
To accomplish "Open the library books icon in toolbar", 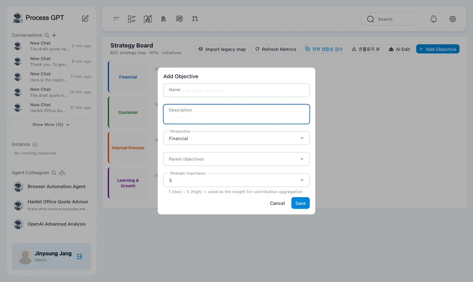I will pos(163,19).
